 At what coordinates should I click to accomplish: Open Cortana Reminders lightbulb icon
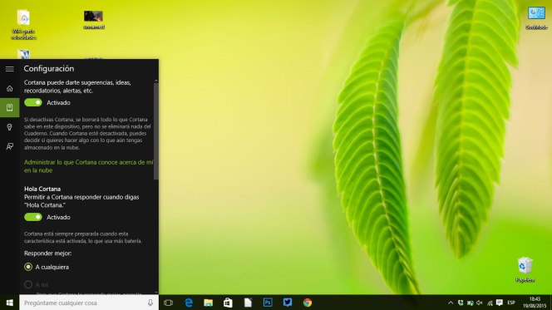coord(9,127)
